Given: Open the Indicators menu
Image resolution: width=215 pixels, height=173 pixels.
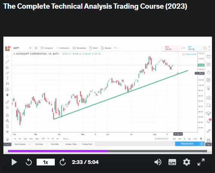Looking at the screenshot, I should pos(63,48).
